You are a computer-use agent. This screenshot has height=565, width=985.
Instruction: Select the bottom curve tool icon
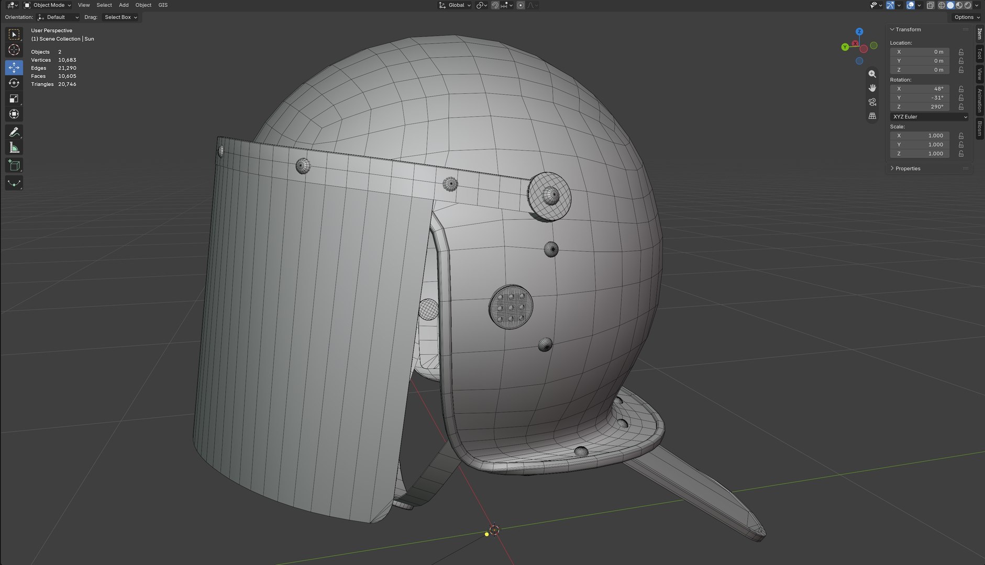coord(14,183)
